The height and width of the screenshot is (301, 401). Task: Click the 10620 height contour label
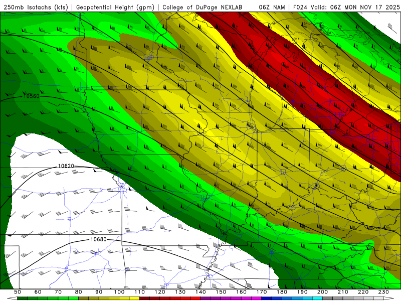coord(66,166)
